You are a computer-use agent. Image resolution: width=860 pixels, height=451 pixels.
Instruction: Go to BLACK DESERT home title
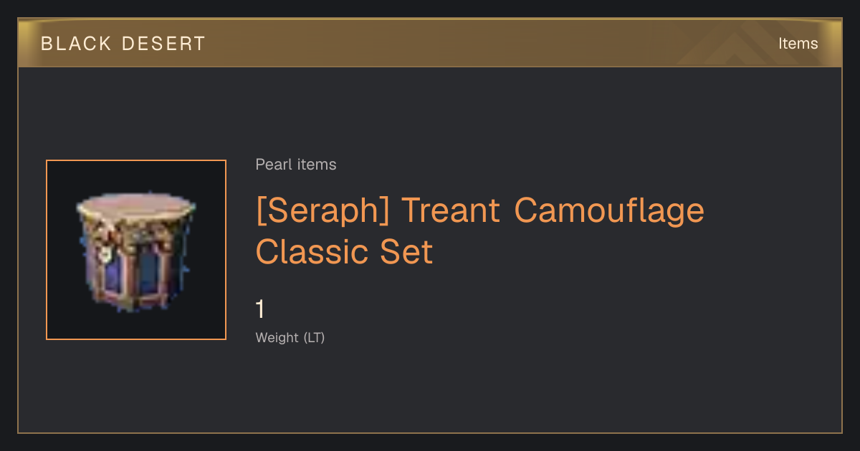click(x=123, y=44)
